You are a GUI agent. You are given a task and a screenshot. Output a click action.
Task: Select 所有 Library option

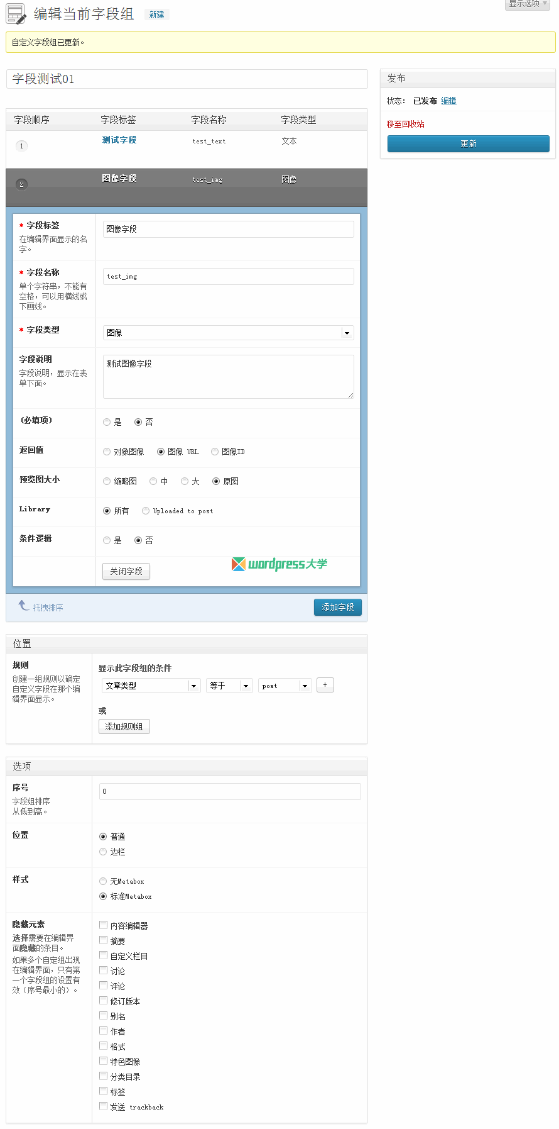coord(107,511)
